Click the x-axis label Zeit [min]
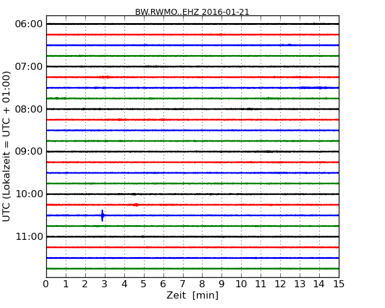This screenshot has width=385, height=308. click(192, 295)
